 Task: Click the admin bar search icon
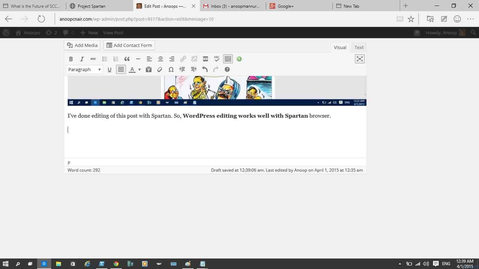(x=473, y=33)
